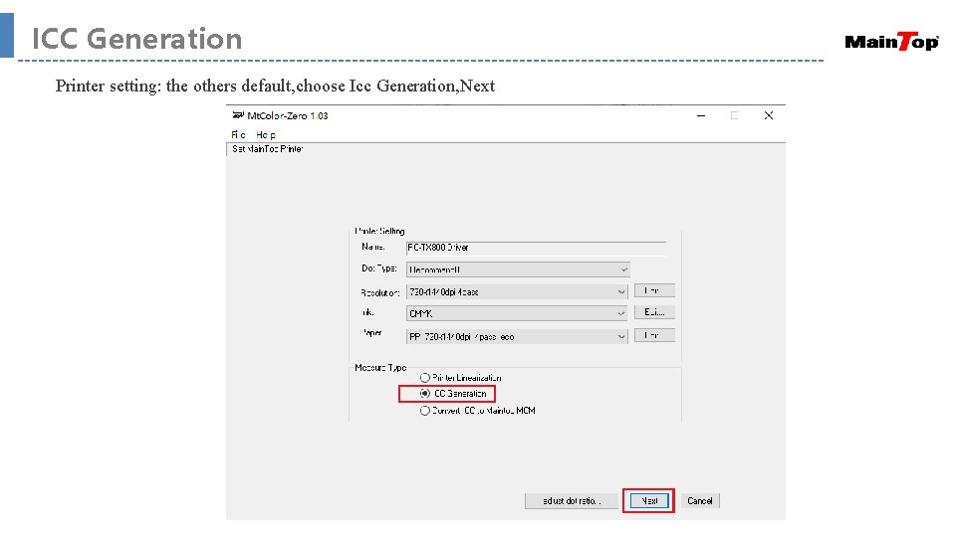Select Convert ICC to Maintop MCM radio button
This screenshot has width=956, height=537.
click(425, 411)
